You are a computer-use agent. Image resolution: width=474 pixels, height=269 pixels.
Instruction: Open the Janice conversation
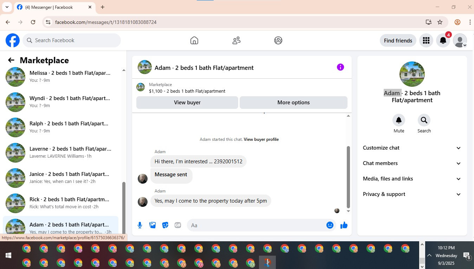click(61, 178)
